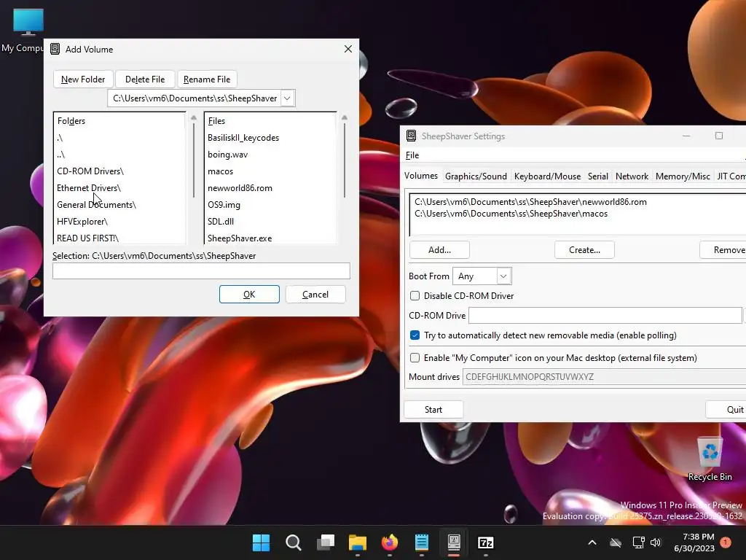
Task: Check Disable CD-ROM Driver
Action: point(415,296)
